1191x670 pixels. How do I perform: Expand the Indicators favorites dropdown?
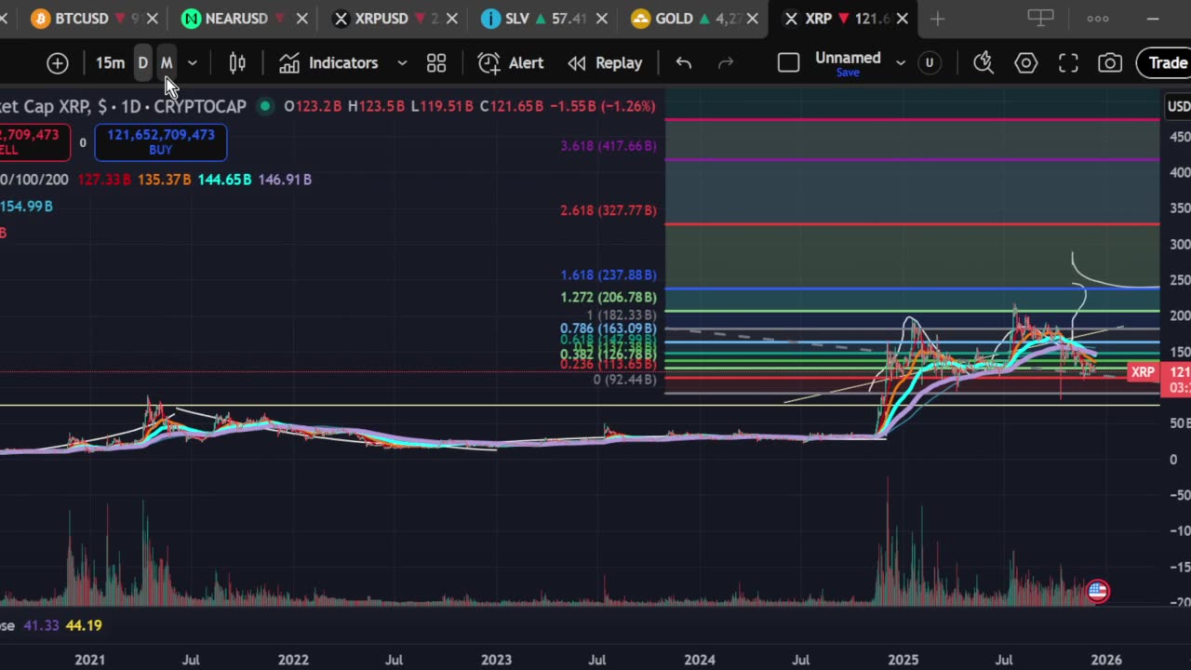pyautogui.click(x=402, y=63)
